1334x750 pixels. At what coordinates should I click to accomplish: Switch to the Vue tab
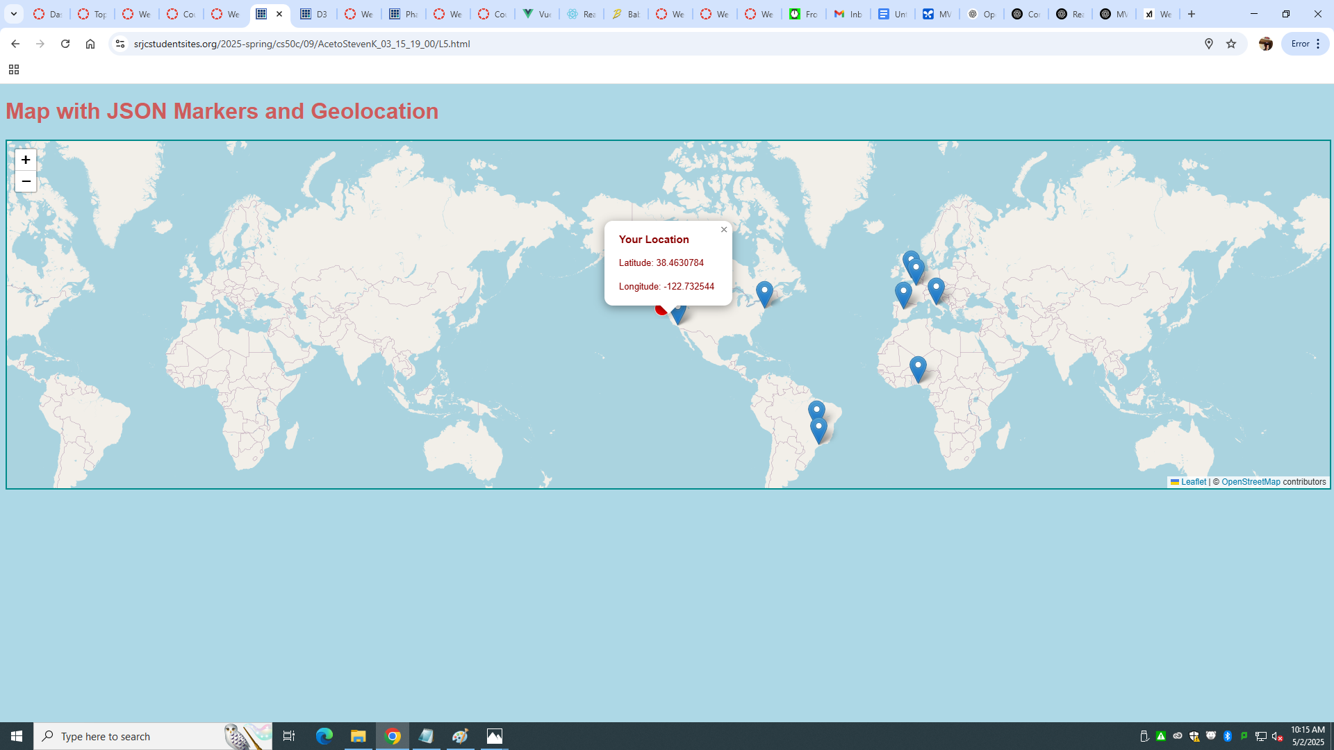(x=537, y=14)
